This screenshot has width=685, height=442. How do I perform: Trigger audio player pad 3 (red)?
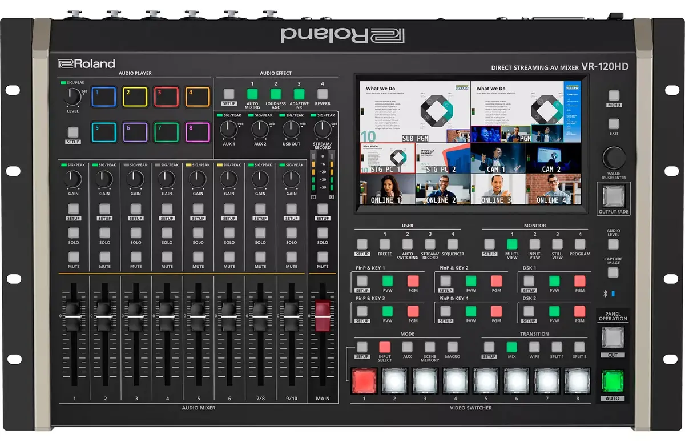(x=167, y=97)
